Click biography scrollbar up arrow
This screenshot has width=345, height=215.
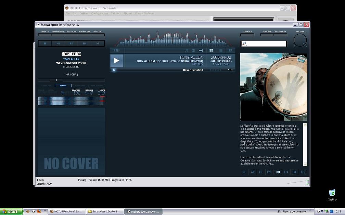click(x=305, y=125)
